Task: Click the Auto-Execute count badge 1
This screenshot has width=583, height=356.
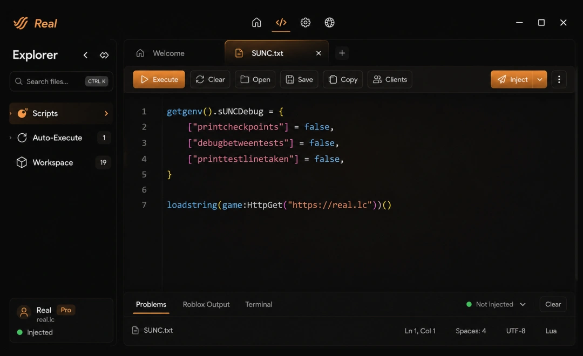Action: click(104, 138)
